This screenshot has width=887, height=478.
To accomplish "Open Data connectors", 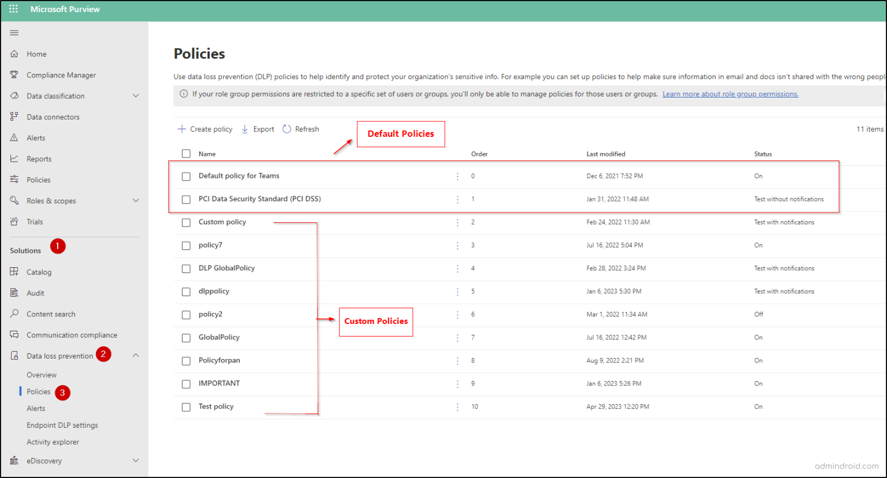I will 53,117.
